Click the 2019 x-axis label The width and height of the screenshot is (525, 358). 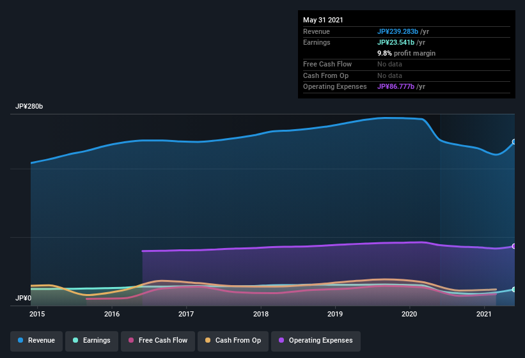coord(335,314)
